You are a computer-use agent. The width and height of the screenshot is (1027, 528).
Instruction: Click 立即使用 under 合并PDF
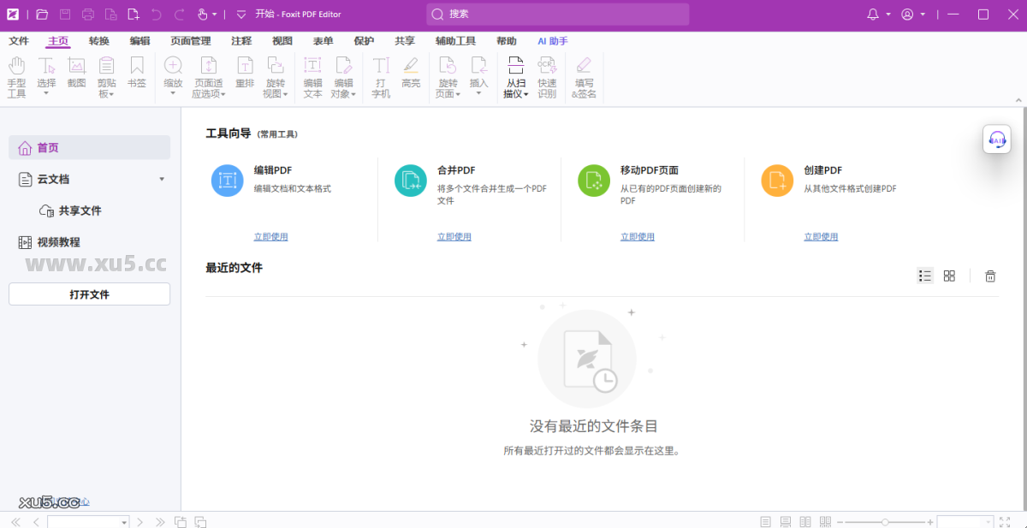click(x=454, y=236)
